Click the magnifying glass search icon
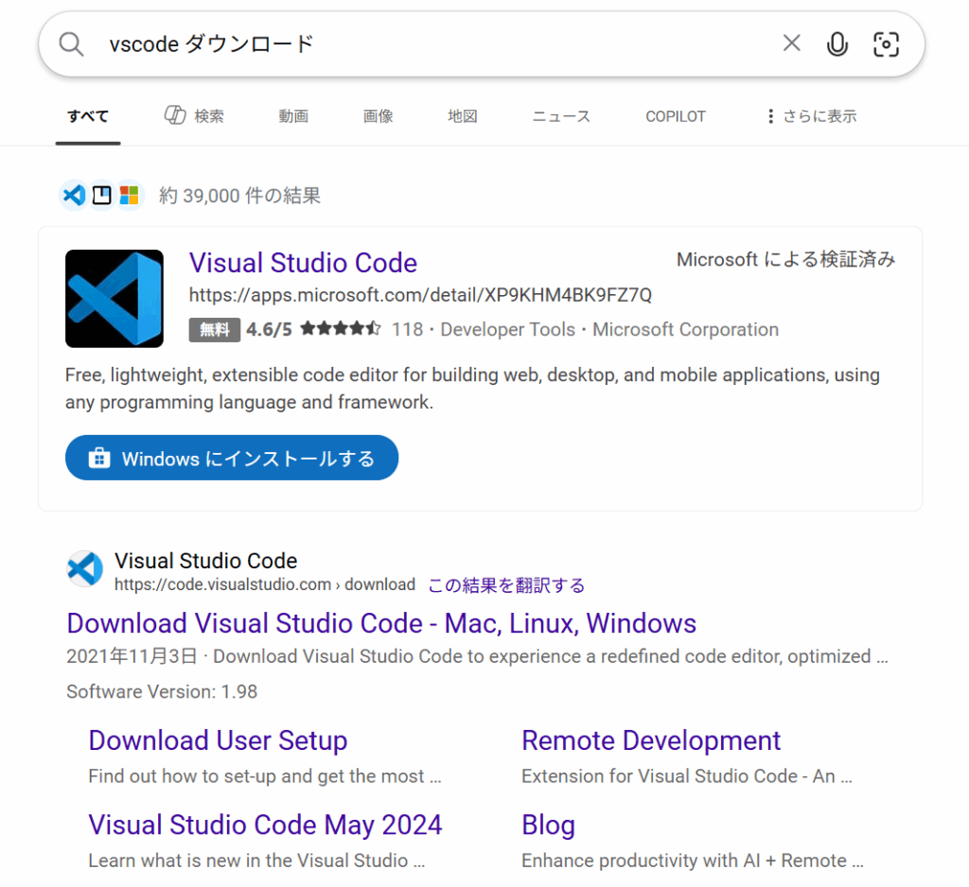969x887 pixels. [x=72, y=43]
